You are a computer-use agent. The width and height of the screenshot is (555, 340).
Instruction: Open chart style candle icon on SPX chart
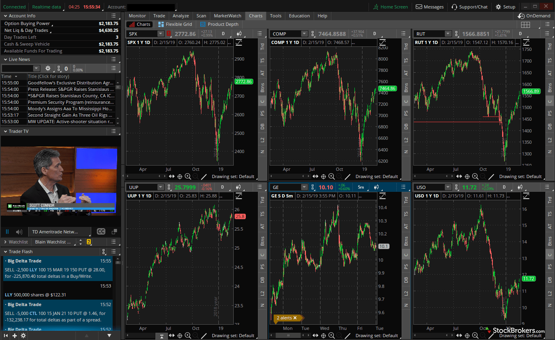point(239,34)
